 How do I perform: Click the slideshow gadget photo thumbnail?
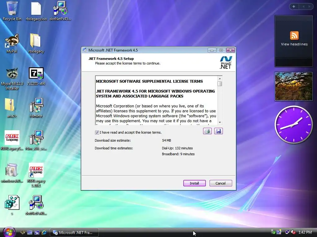tap(294, 86)
